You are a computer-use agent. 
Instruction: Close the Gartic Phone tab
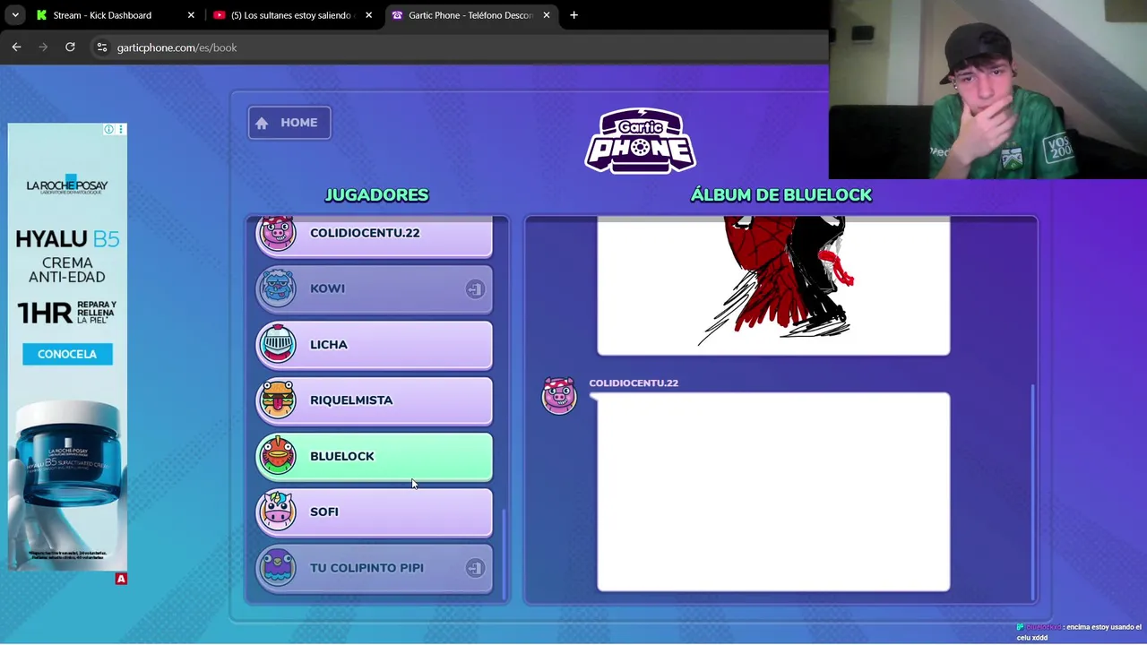[546, 15]
